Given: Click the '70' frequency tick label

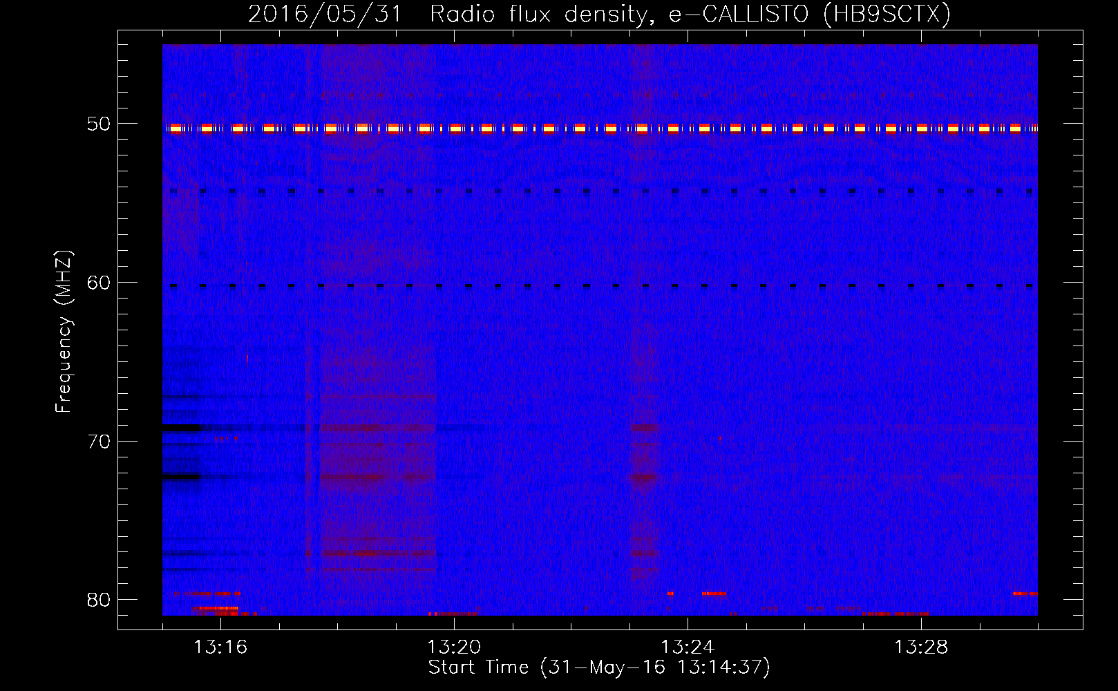Looking at the screenshot, I should tap(99, 442).
